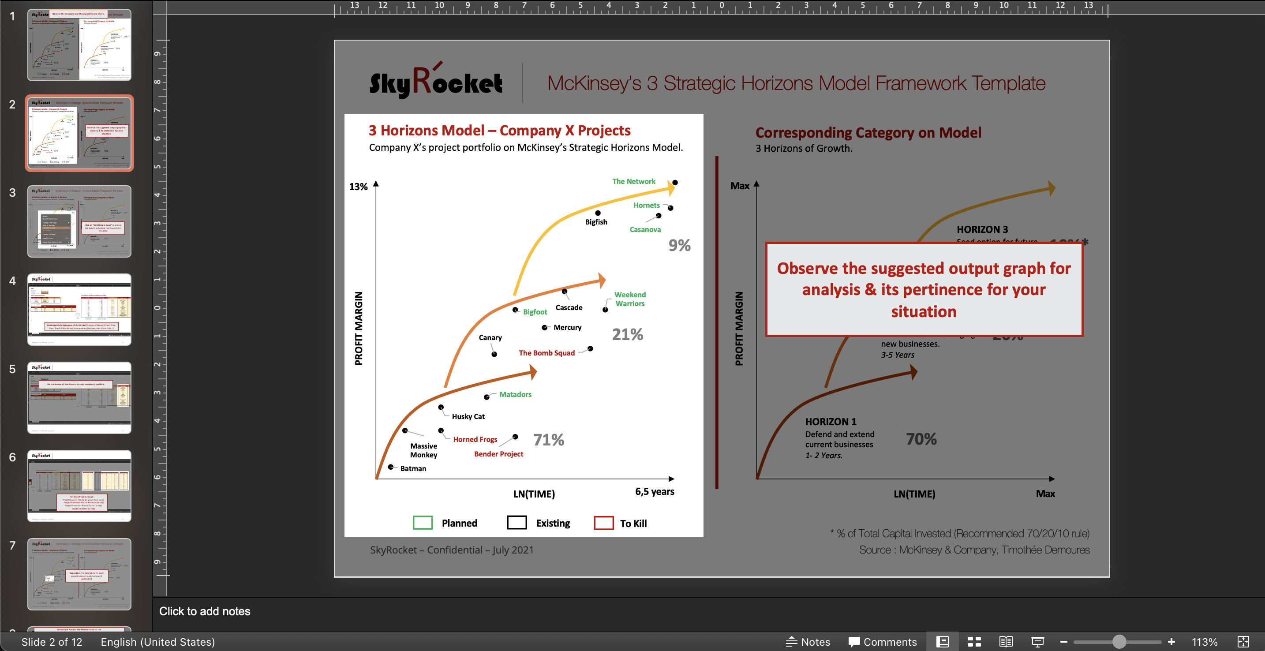Select the SkyRocket logo on the slide
This screenshot has height=651, width=1265.
(x=436, y=79)
